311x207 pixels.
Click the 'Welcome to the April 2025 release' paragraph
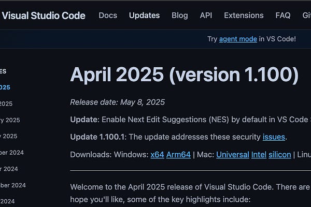point(191,193)
